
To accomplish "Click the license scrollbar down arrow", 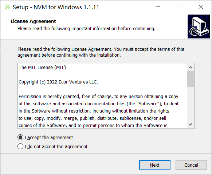I will [190, 124].
